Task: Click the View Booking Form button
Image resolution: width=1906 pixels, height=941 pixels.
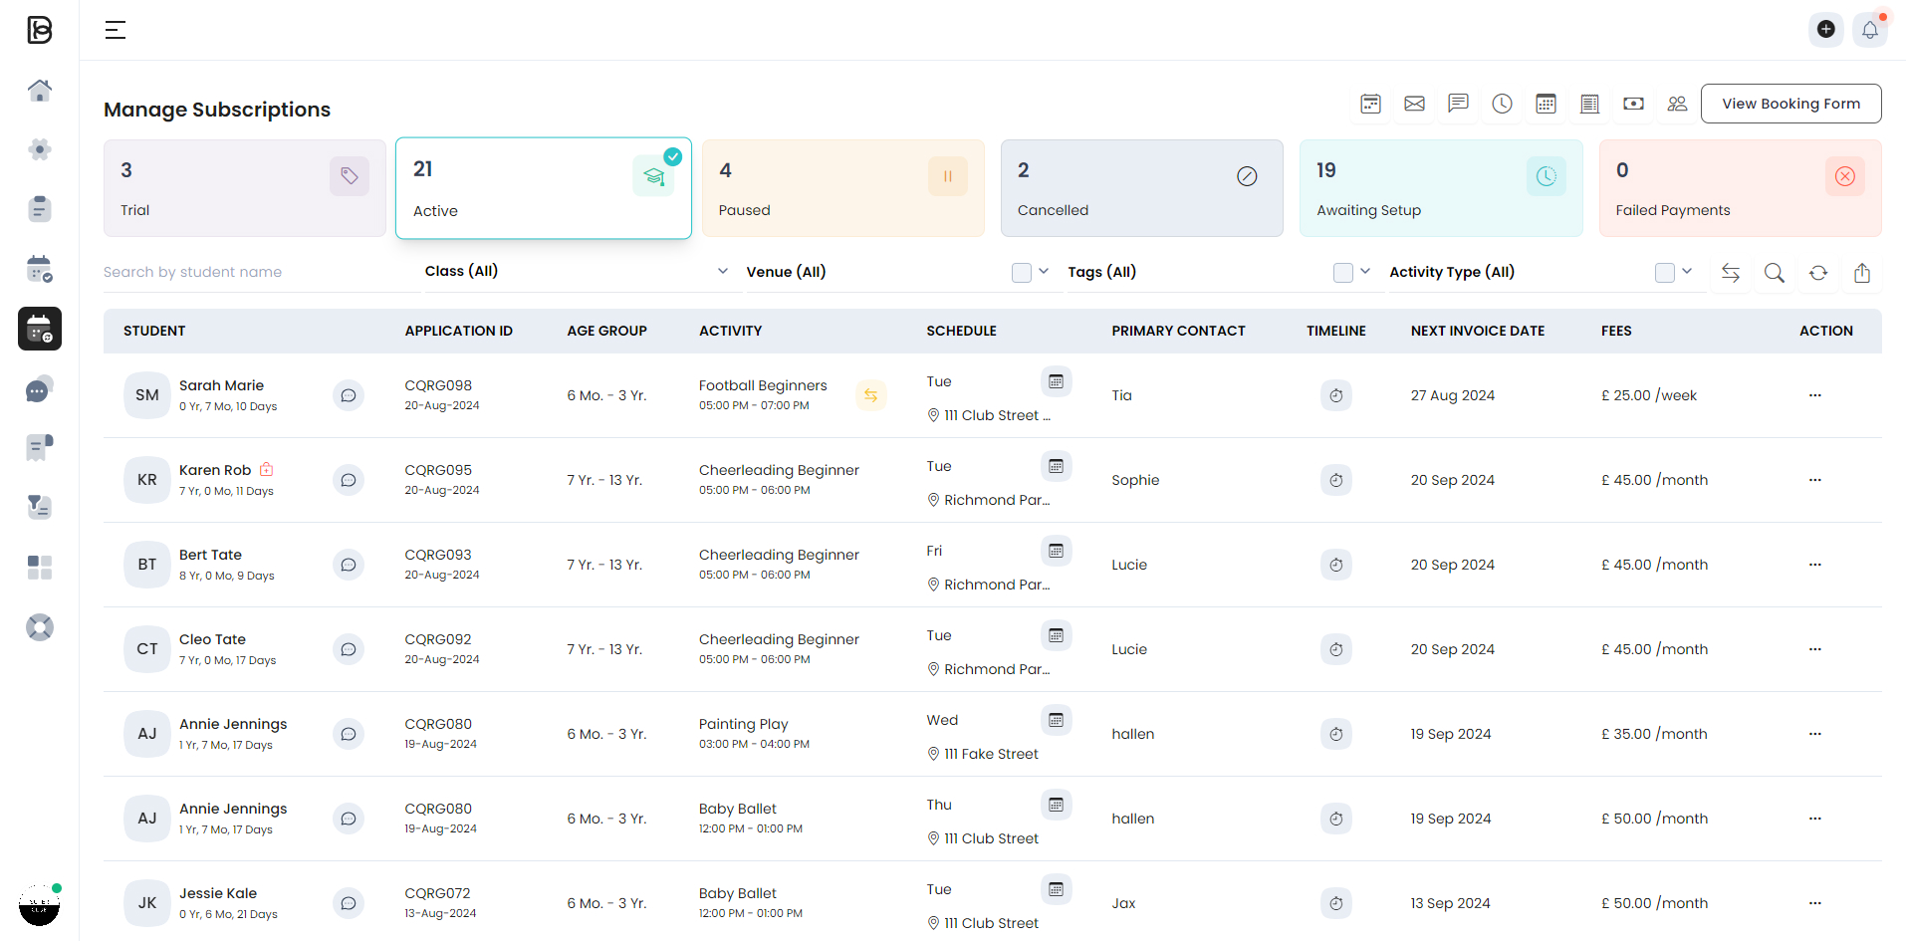Action: [1790, 104]
